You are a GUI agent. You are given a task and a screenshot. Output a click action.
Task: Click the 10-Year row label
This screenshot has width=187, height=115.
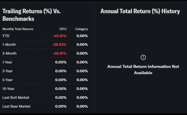point(8,89)
